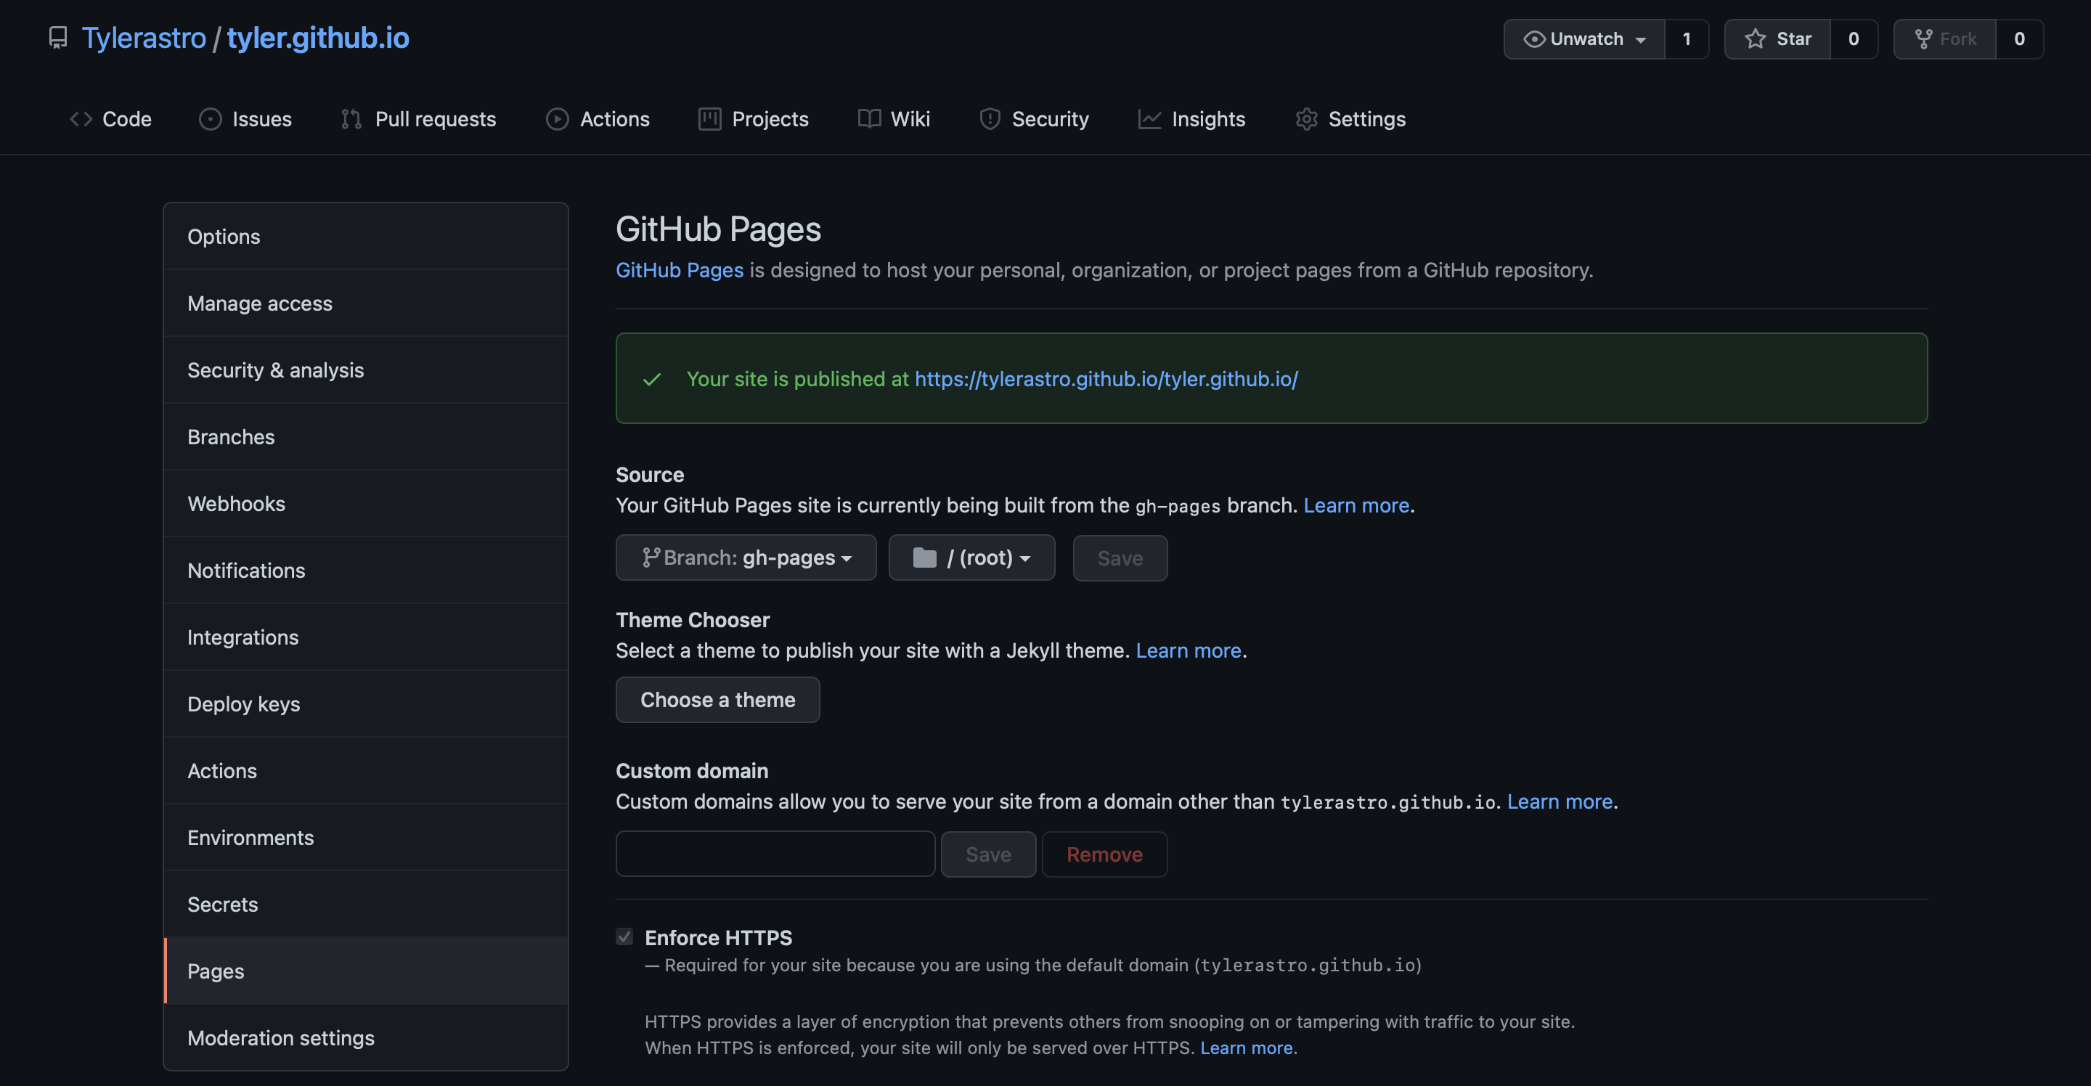Open Branches in the settings sidebar
Viewport: 2091px width, 1086px height.
pos(366,437)
